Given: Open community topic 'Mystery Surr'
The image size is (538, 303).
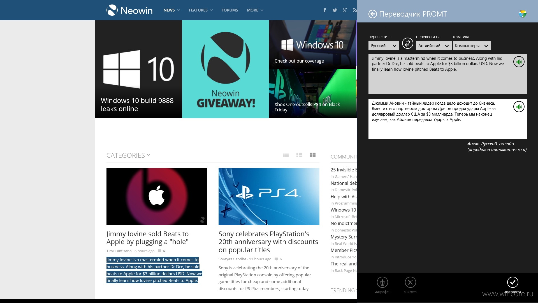Looking at the screenshot, I should pyautogui.click(x=344, y=237).
